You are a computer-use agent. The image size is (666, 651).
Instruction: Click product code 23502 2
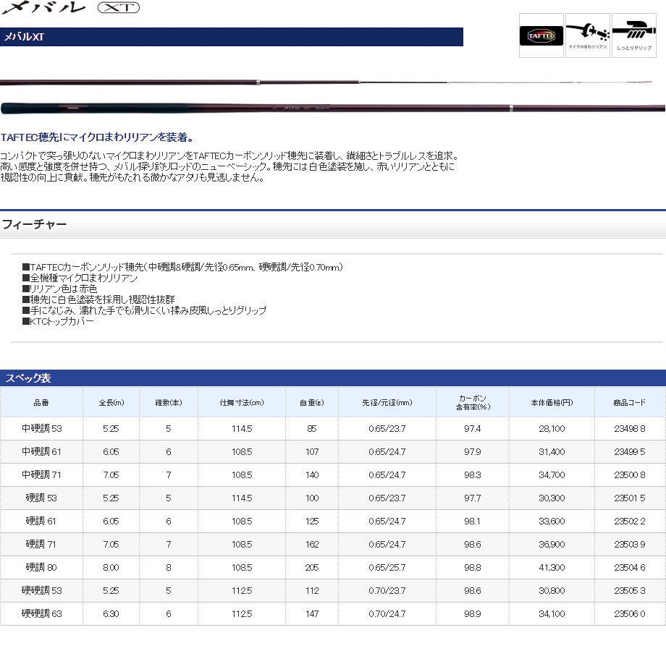(630, 521)
